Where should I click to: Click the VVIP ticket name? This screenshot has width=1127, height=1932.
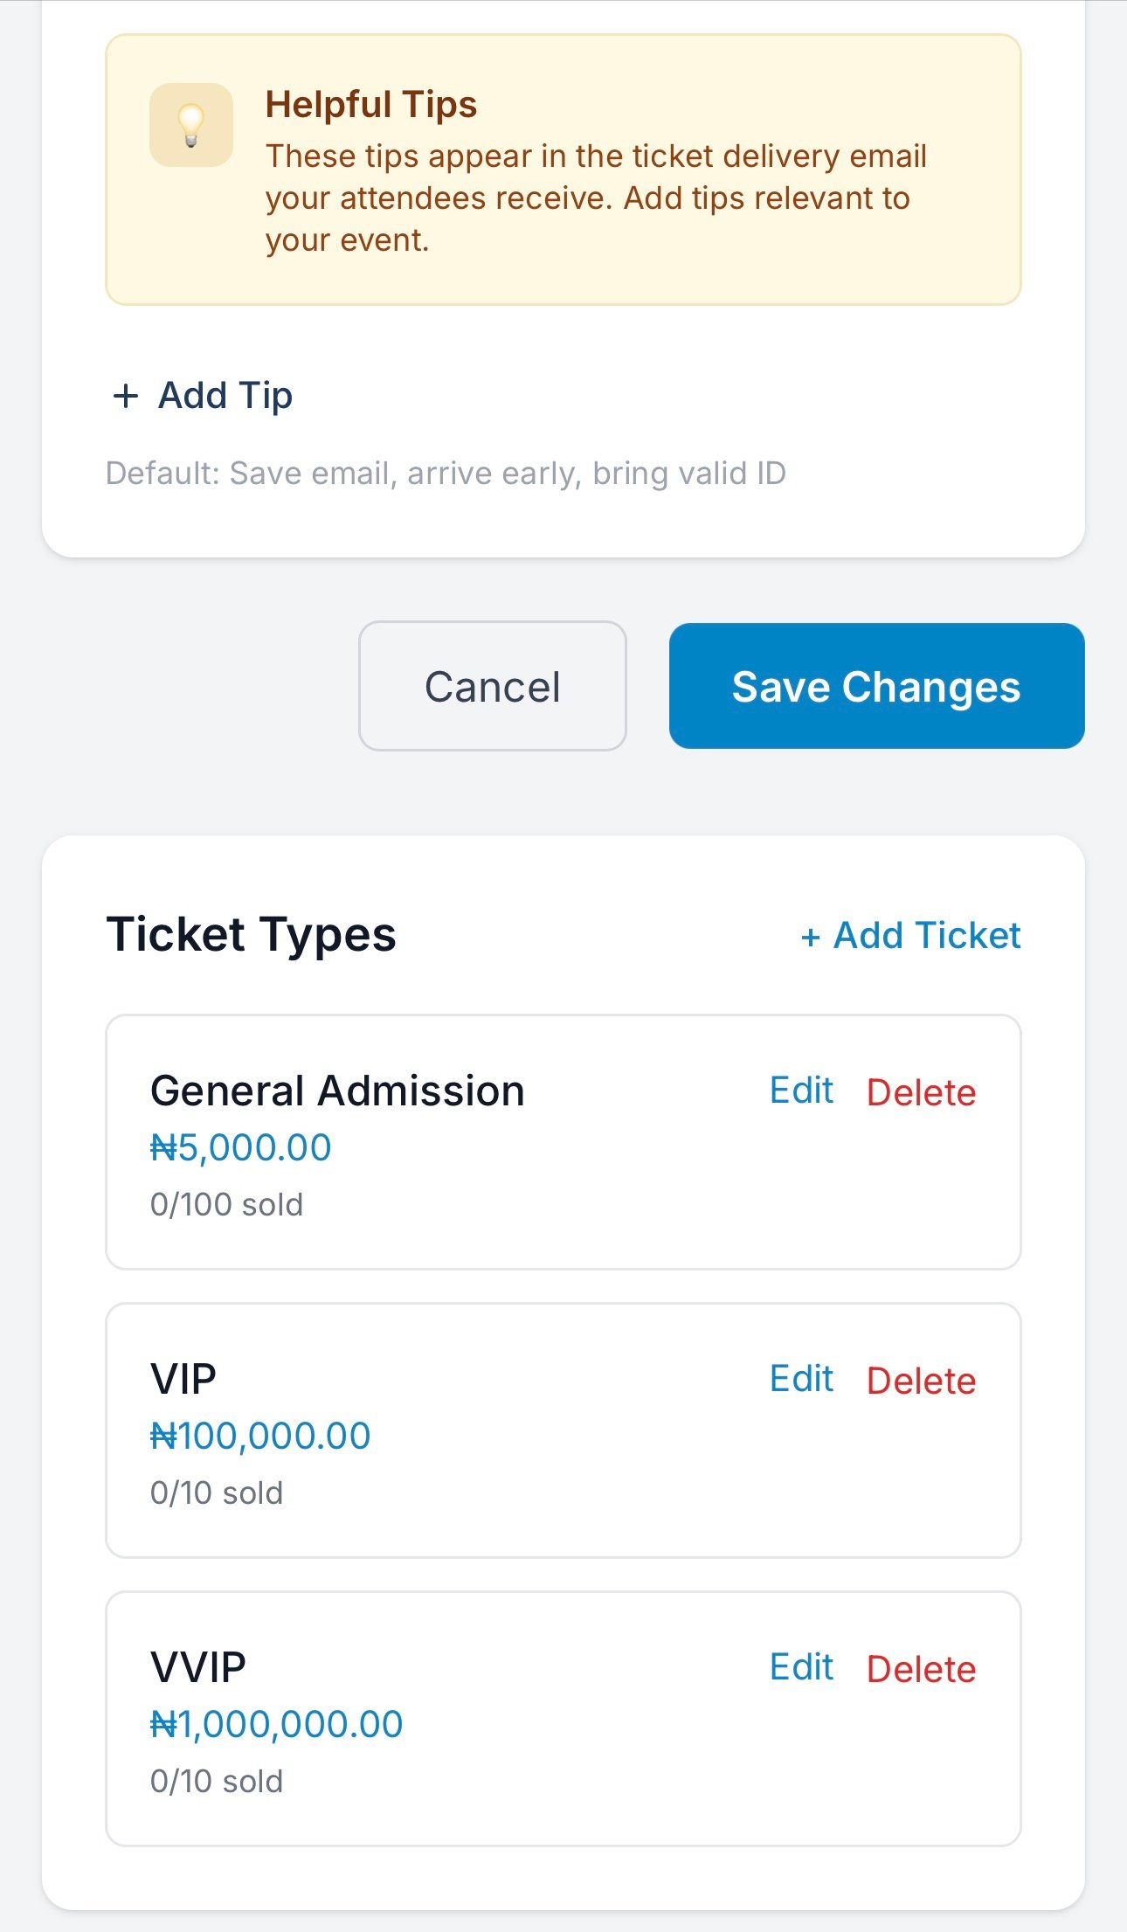(x=198, y=1668)
